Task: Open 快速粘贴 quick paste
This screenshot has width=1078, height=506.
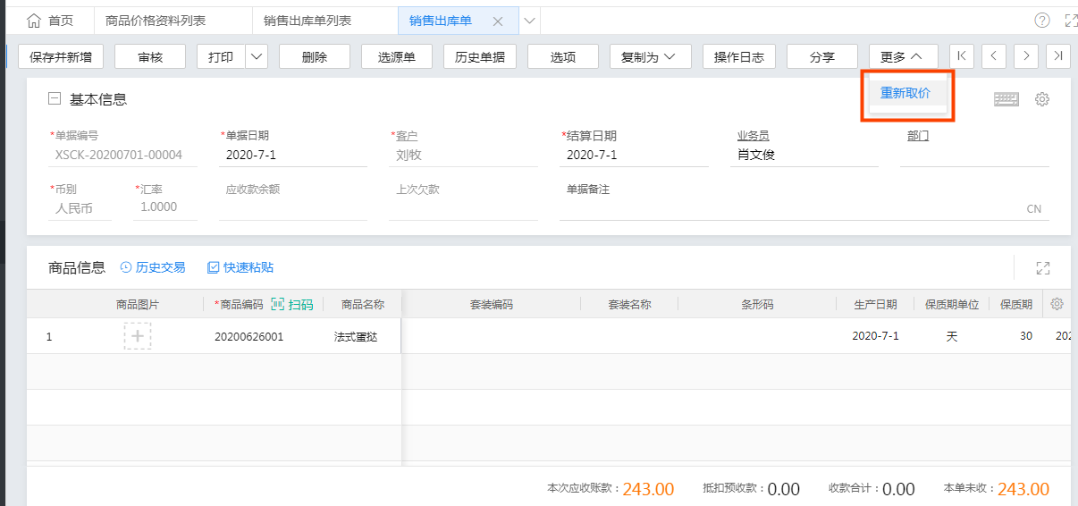Action: click(x=240, y=267)
